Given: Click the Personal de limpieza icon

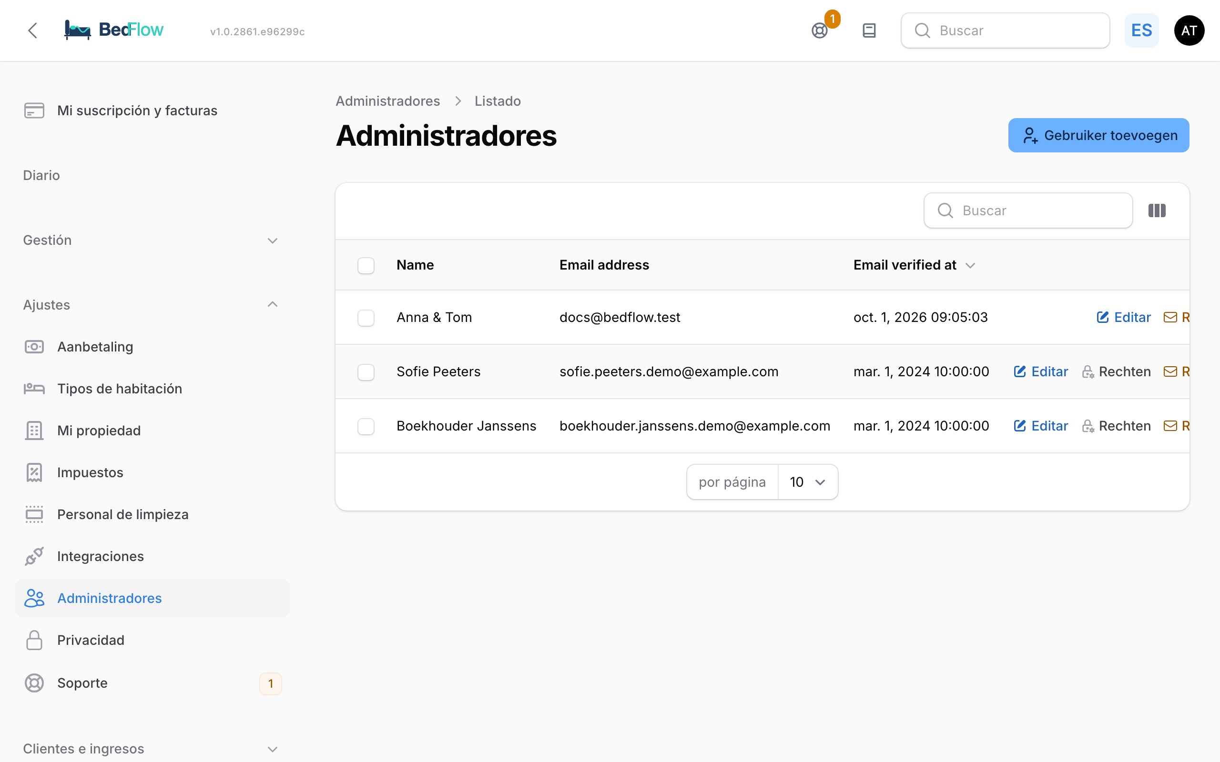Looking at the screenshot, I should coord(34,514).
